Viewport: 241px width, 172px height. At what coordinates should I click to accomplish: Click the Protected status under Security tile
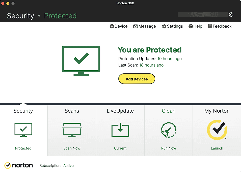(23, 148)
